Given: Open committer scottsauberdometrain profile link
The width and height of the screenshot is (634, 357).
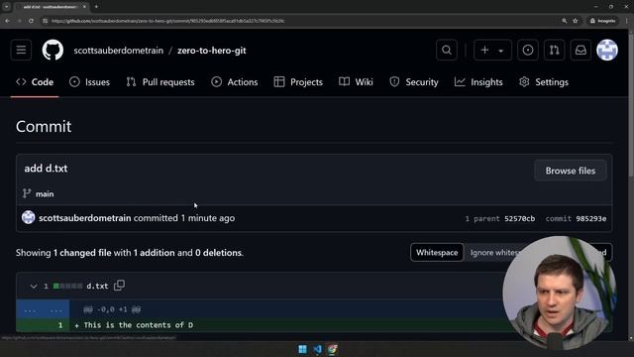Looking at the screenshot, I should click(85, 218).
